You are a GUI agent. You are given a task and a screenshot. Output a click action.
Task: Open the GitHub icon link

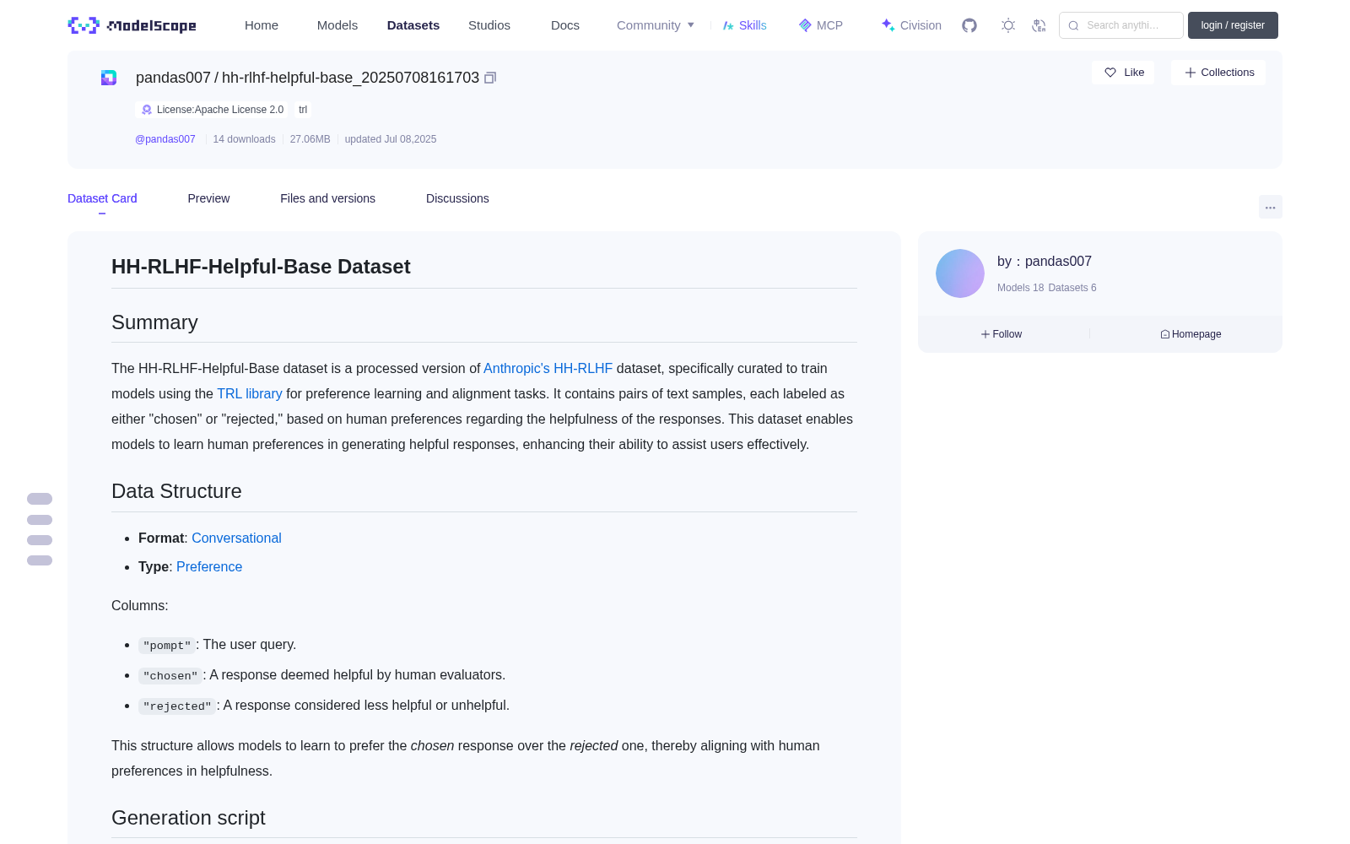point(969,25)
